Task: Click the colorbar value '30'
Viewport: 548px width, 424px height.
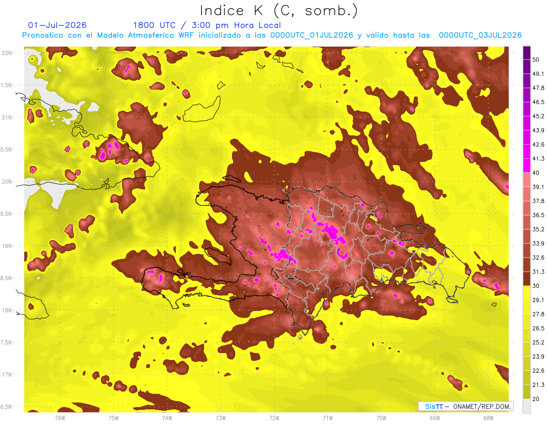Action: (536, 286)
